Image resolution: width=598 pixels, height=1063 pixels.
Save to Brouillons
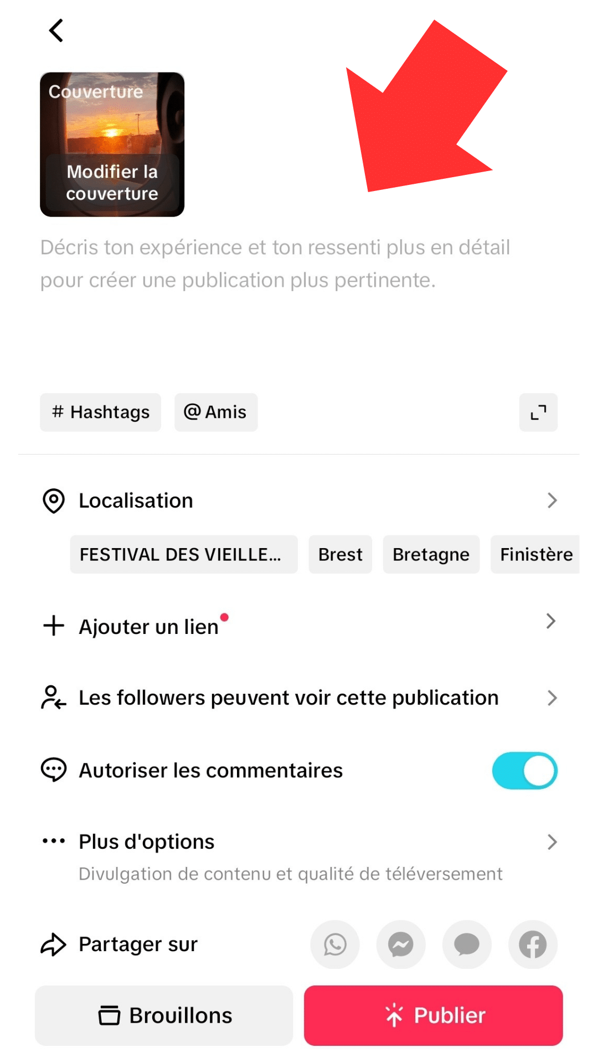tap(164, 1015)
